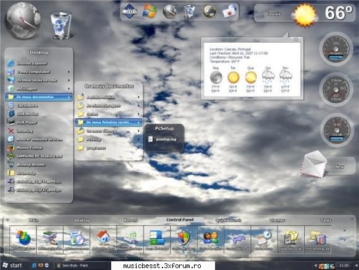Open the recycle bin icon in the top dock
The width and height of the screenshot is (359, 270).
pos(189,12)
